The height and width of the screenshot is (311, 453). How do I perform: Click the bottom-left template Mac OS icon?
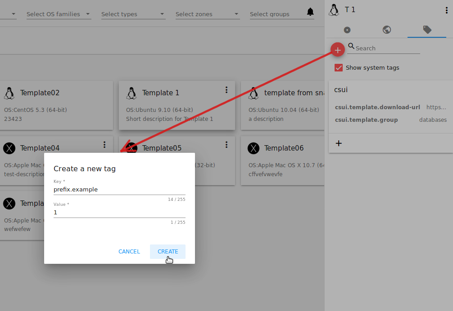pyautogui.click(x=9, y=204)
